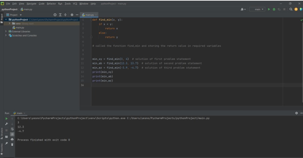Expand the External Libraries node

click(x=6, y=32)
